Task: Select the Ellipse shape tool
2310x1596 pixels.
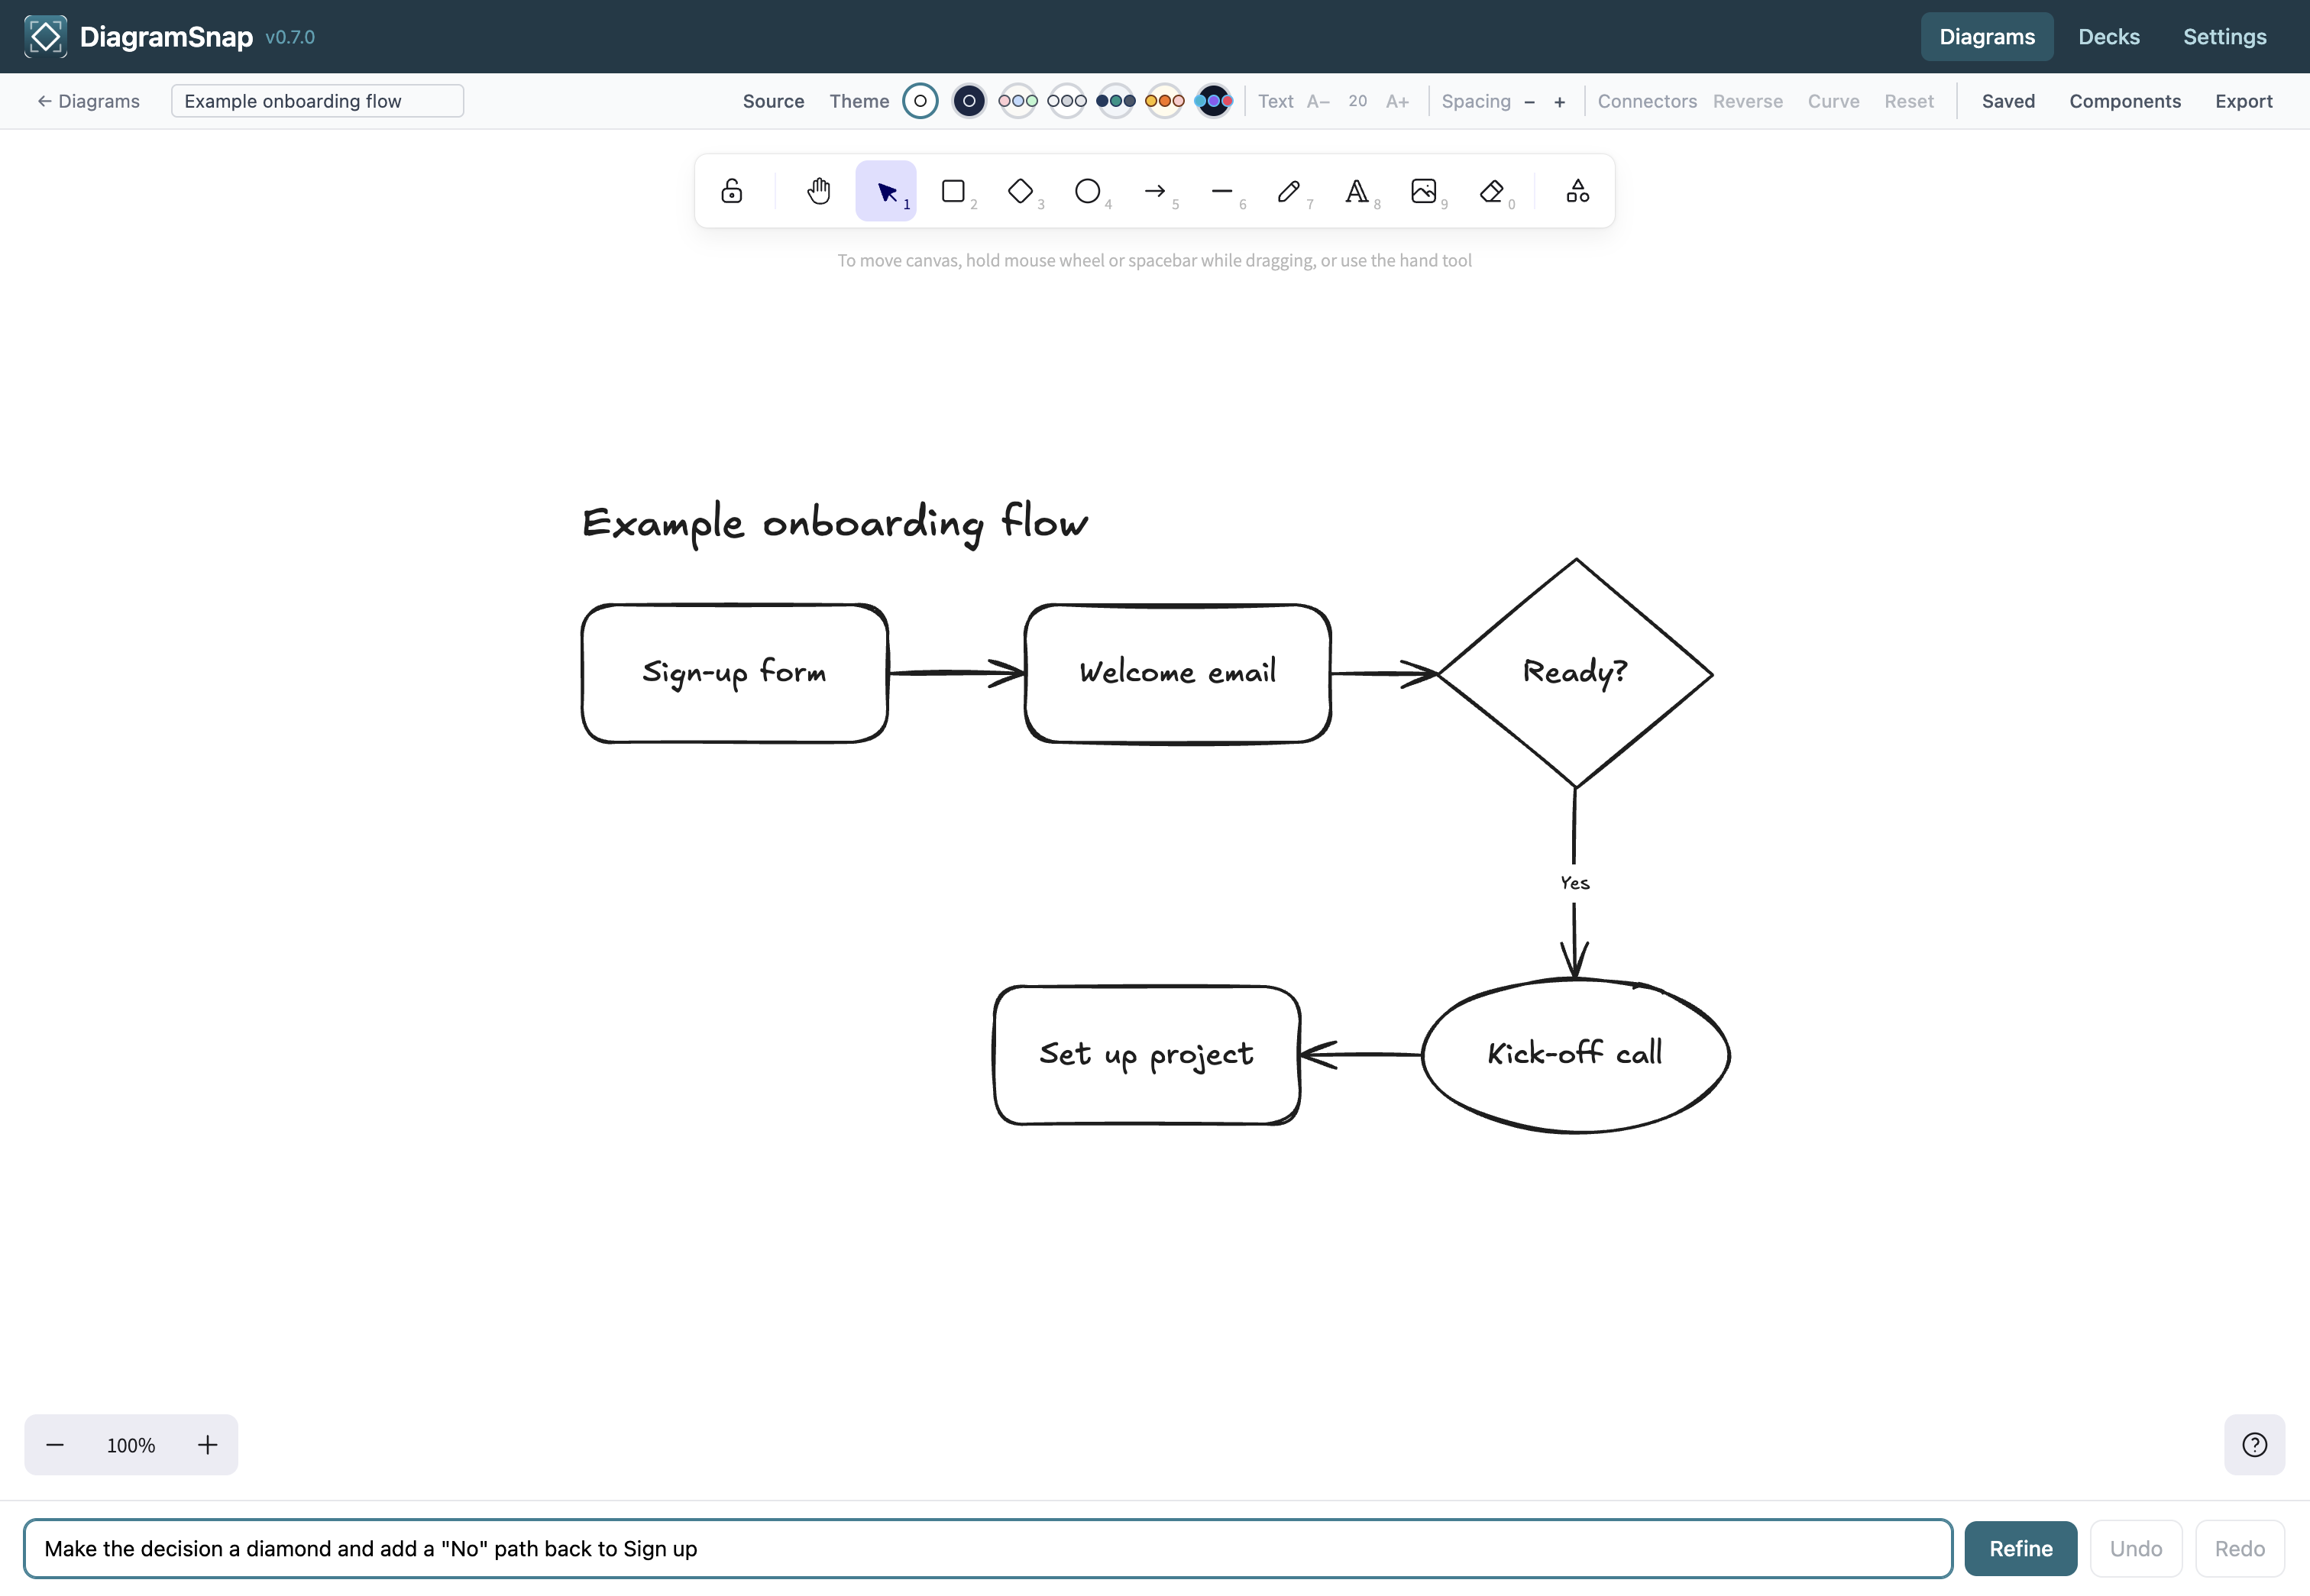Action: click(x=1088, y=191)
